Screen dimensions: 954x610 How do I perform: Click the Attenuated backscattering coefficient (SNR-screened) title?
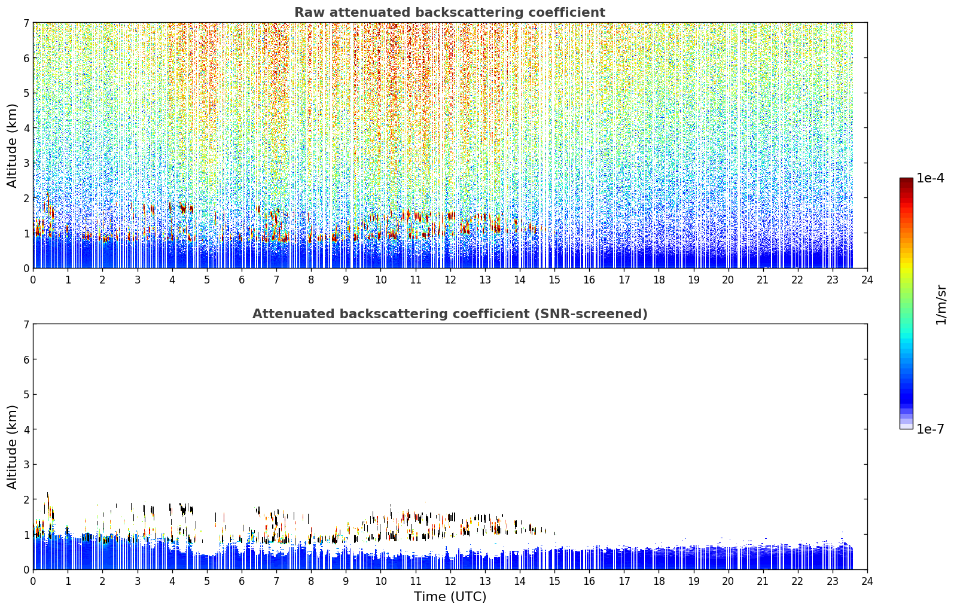coord(450,314)
